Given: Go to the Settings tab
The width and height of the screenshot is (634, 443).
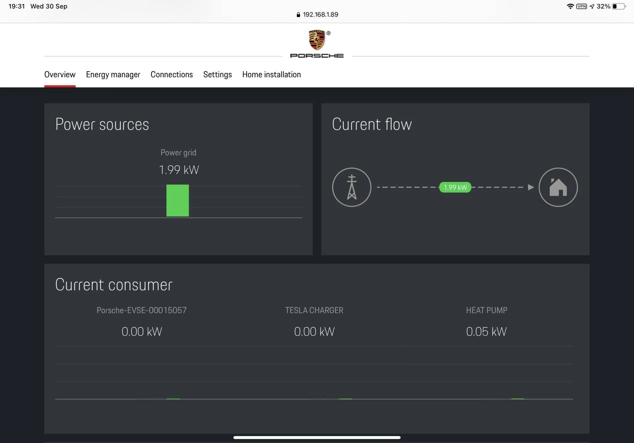Looking at the screenshot, I should tap(218, 74).
